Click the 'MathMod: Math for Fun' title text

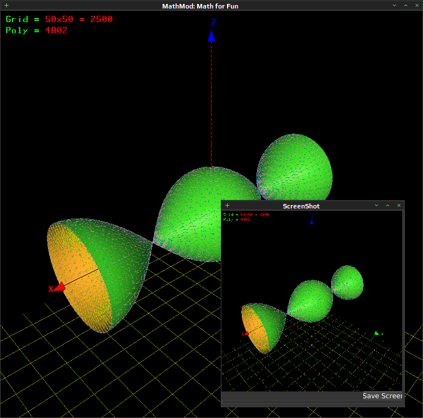click(200, 6)
